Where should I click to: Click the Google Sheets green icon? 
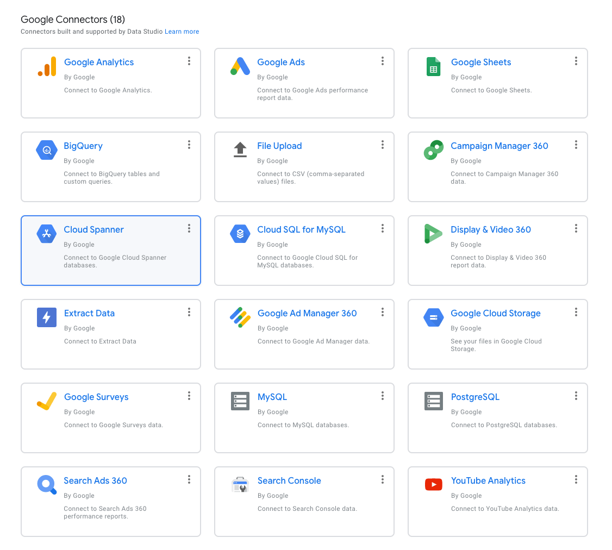(434, 66)
